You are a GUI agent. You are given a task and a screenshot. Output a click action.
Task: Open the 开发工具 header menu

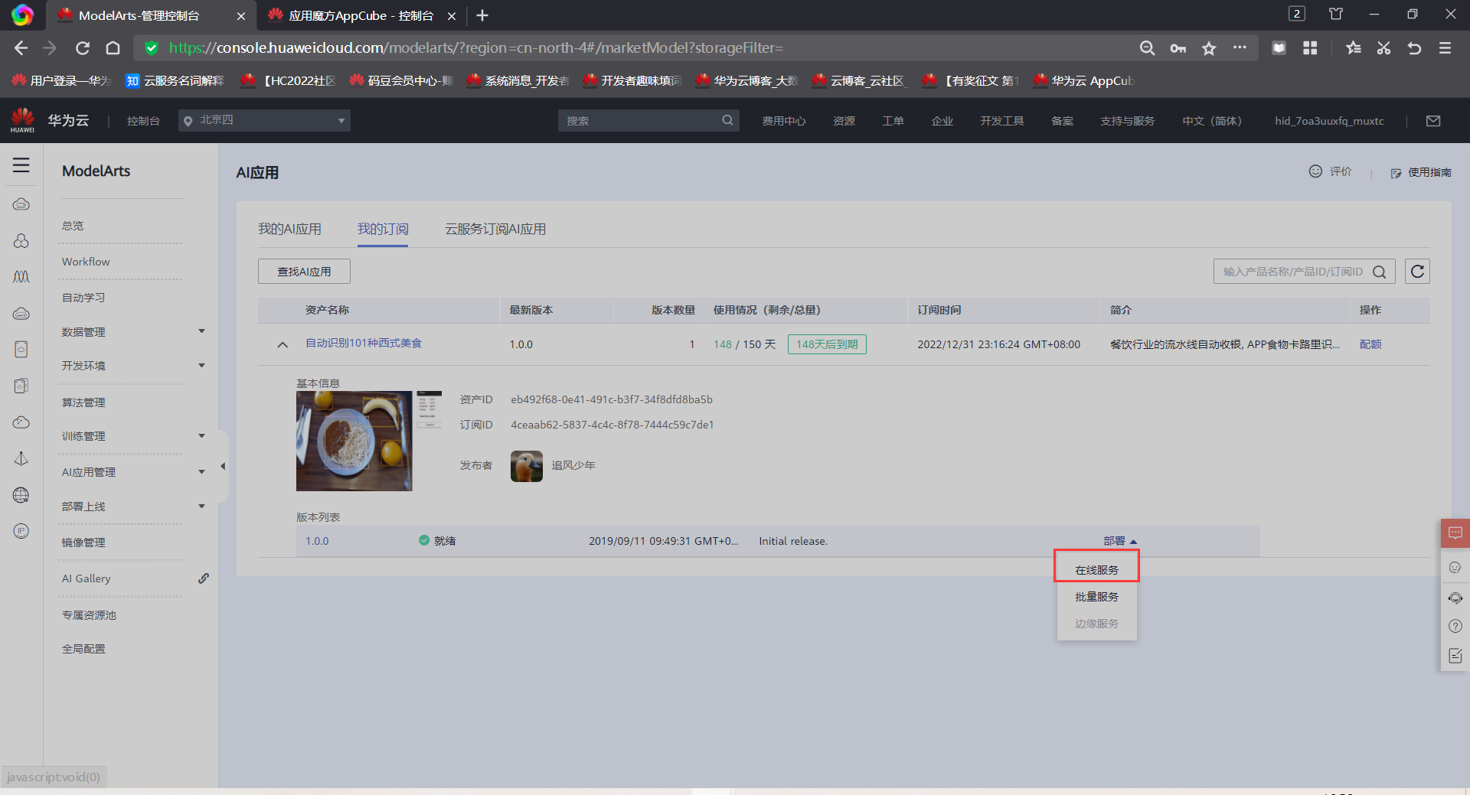1002,121
